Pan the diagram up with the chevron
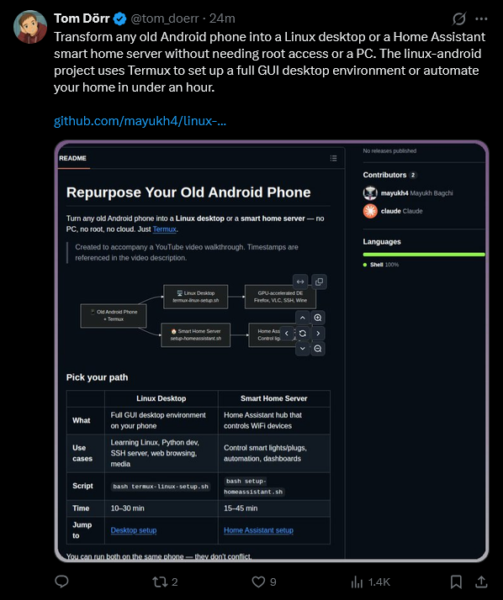 click(302, 318)
